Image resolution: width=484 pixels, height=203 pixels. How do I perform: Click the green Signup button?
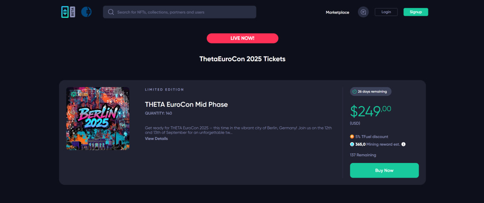coord(416,12)
